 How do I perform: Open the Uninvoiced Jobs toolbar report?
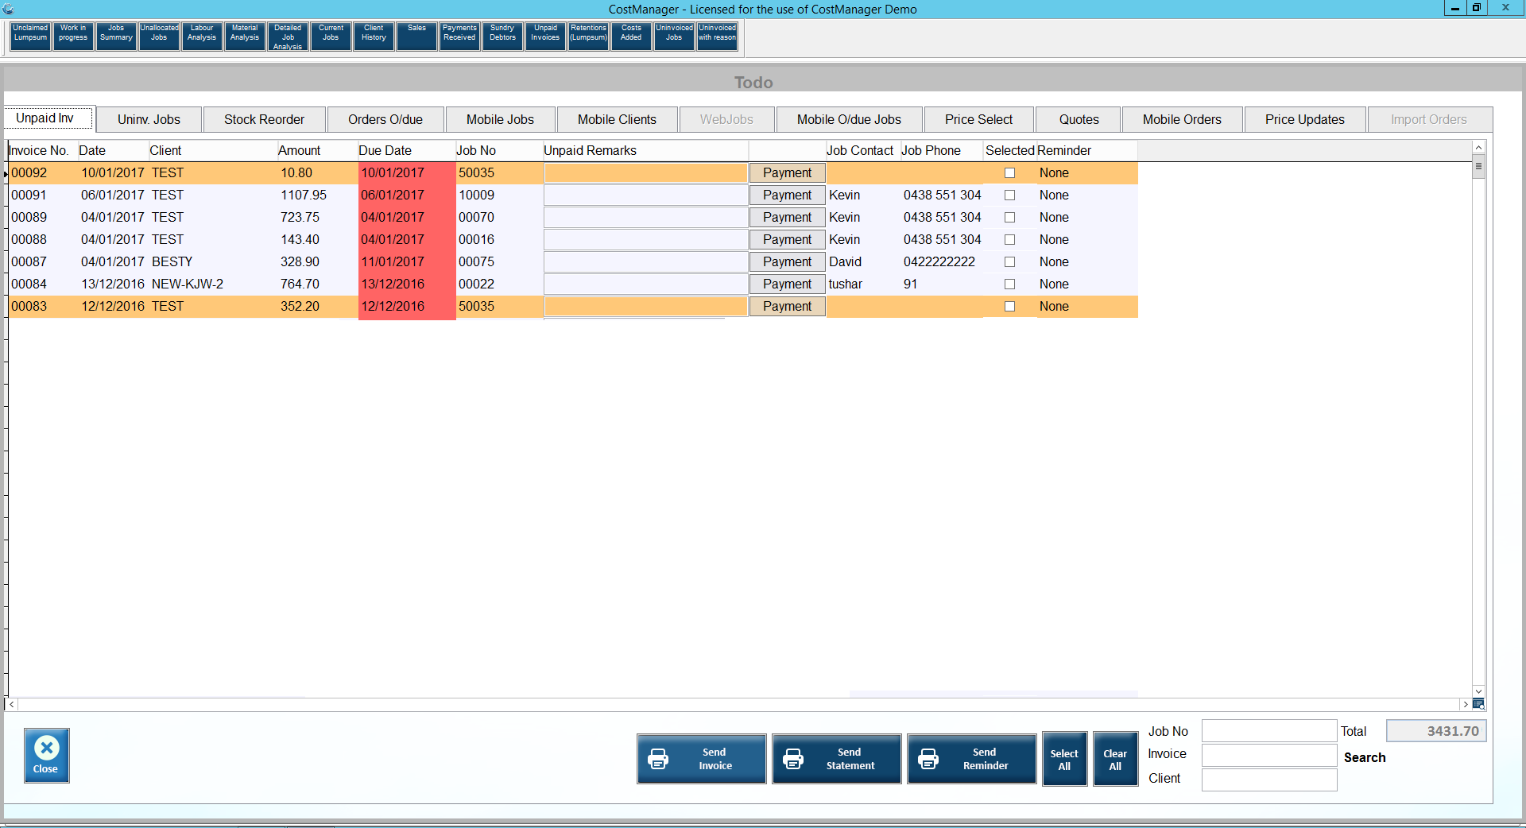tap(674, 37)
